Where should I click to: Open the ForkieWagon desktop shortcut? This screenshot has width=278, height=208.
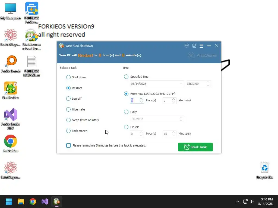coord(11,37)
